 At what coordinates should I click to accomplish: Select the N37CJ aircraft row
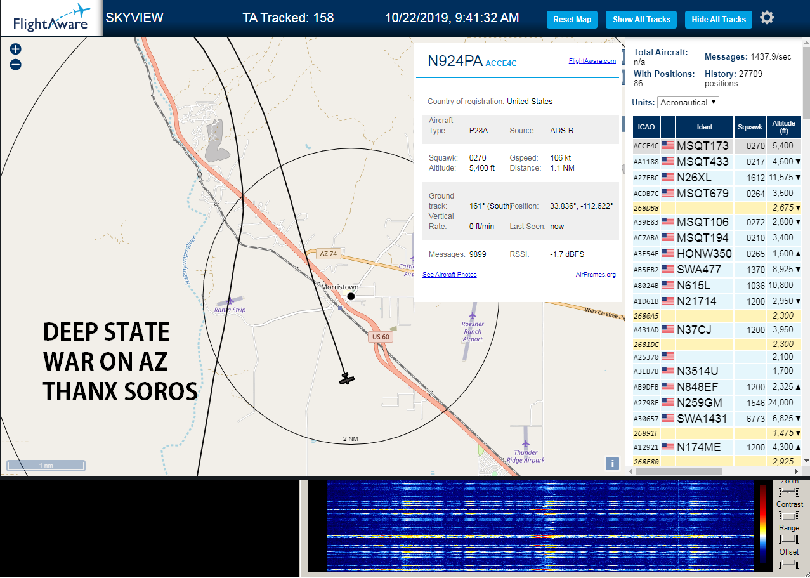[717, 330]
